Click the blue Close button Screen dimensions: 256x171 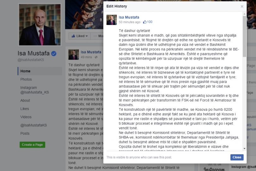point(237,157)
